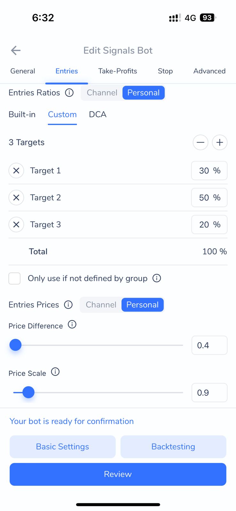
Task: Remove Target 3 with its X icon
Action: (x=16, y=225)
